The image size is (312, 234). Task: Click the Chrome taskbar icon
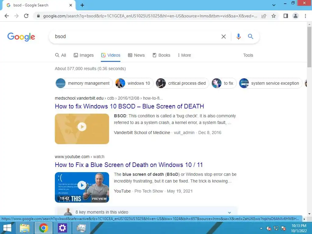[x=43, y=228]
